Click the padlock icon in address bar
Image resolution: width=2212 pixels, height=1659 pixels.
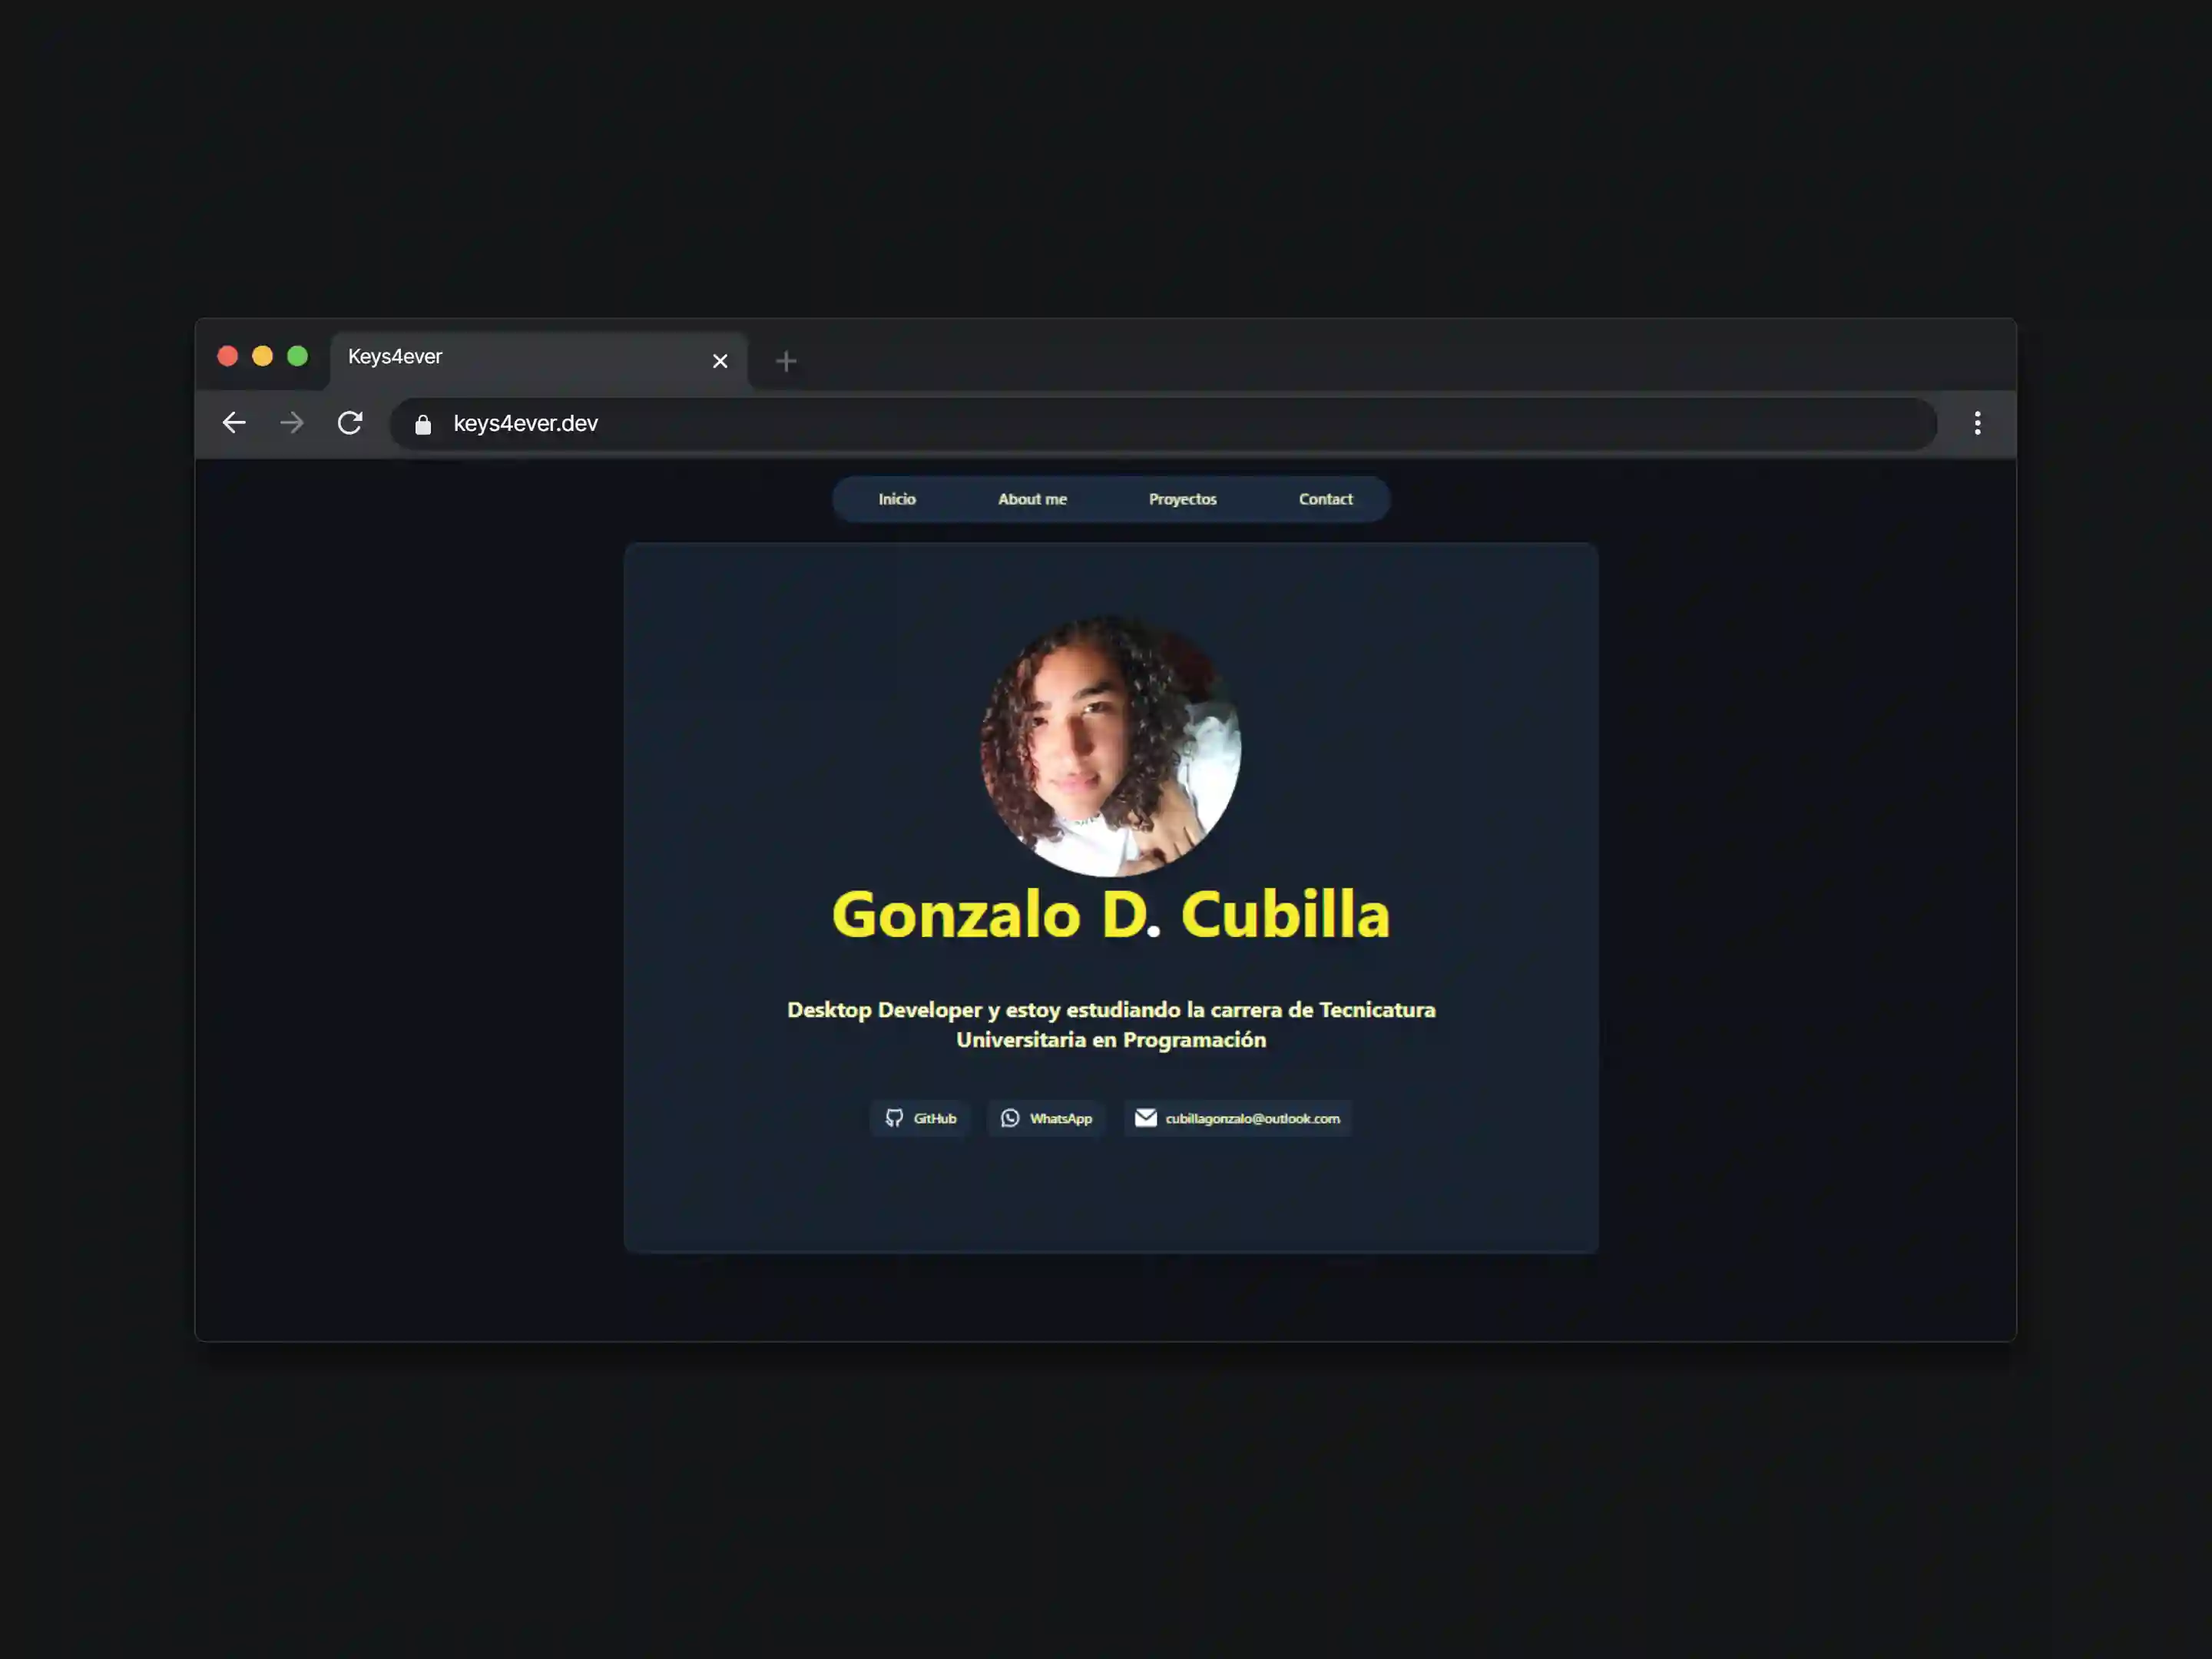[x=423, y=424]
